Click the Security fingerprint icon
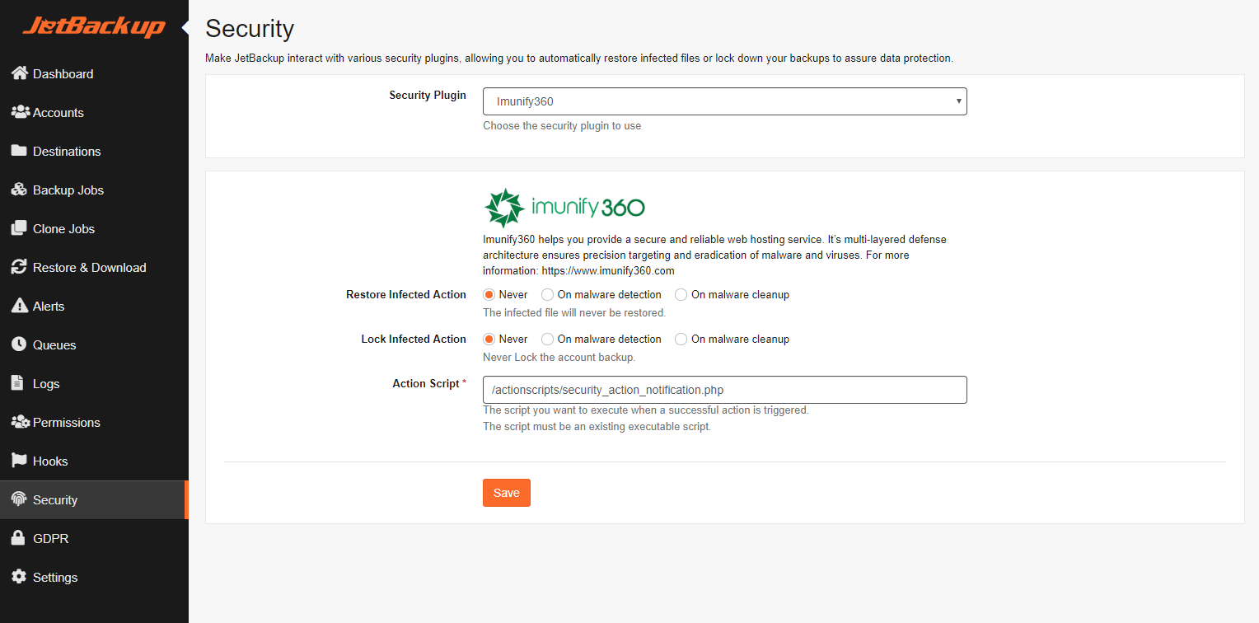Viewport: 1259px width, 623px height. (19, 499)
